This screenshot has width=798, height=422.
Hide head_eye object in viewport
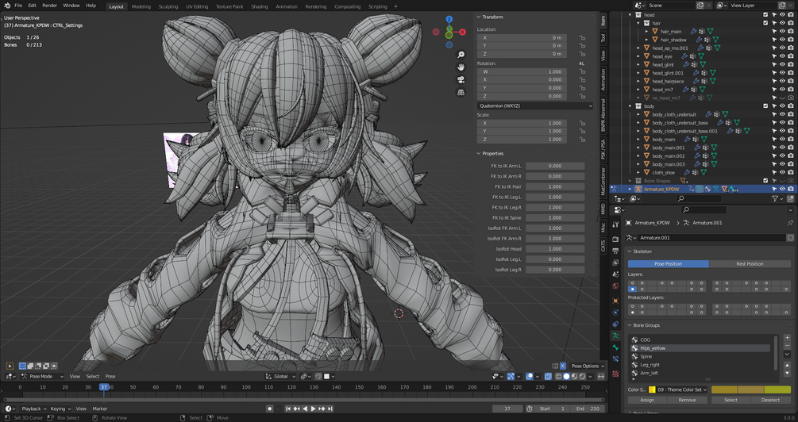click(782, 56)
